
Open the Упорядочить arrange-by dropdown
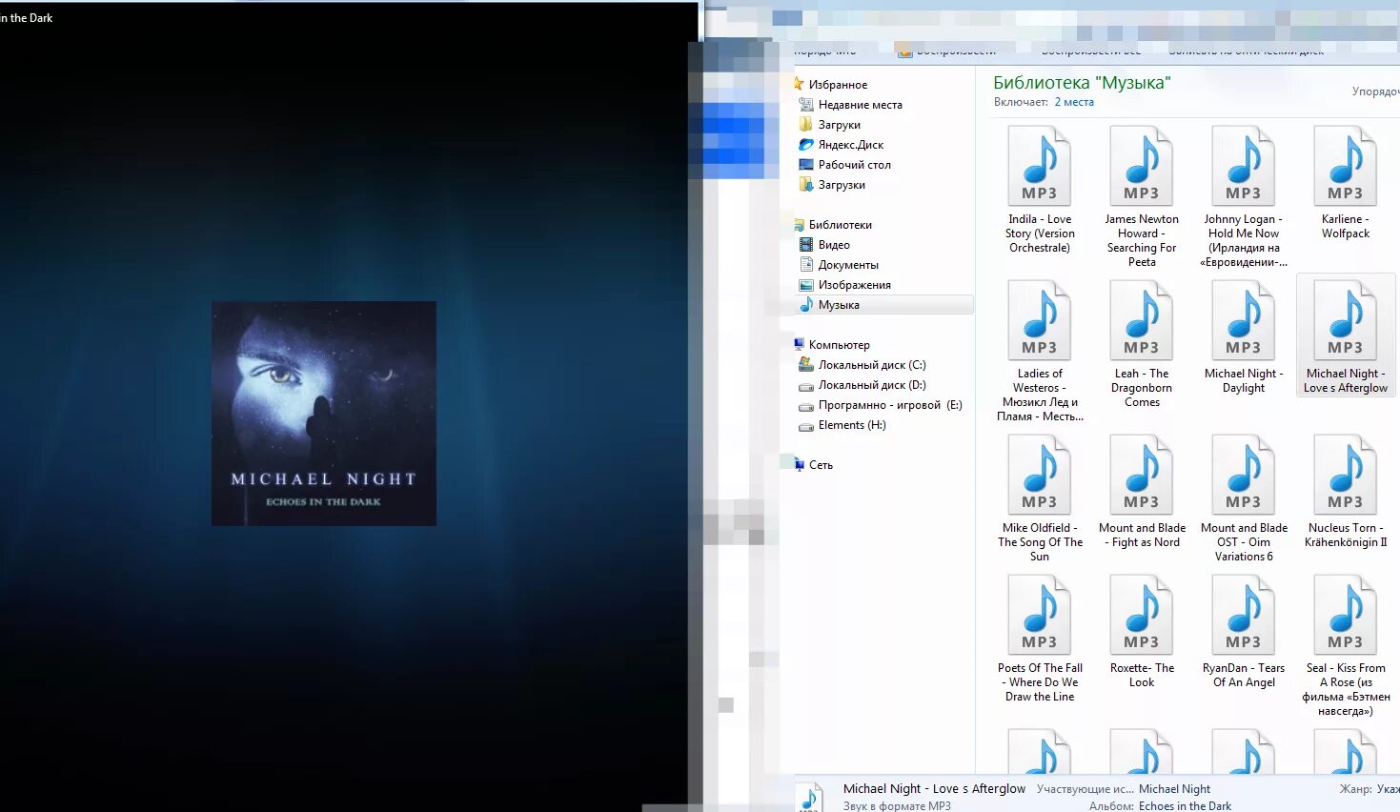pyautogui.click(x=1375, y=91)
